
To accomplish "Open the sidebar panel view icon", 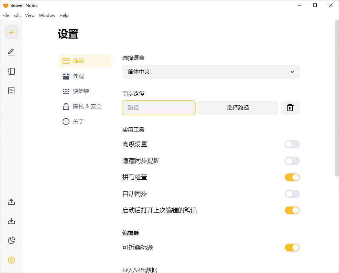I will tap(11, 71).
